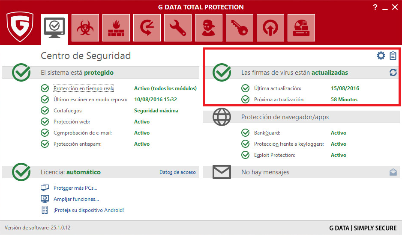Open the Cortafuegos setting options
Image resolution: width=402 pixels, height=235 pixels.
point(68,111)
